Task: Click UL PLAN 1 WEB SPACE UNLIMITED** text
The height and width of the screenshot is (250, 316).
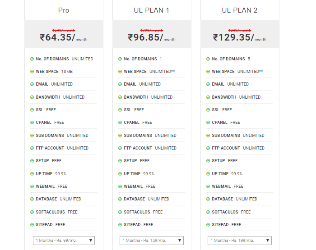Action: 161,72
